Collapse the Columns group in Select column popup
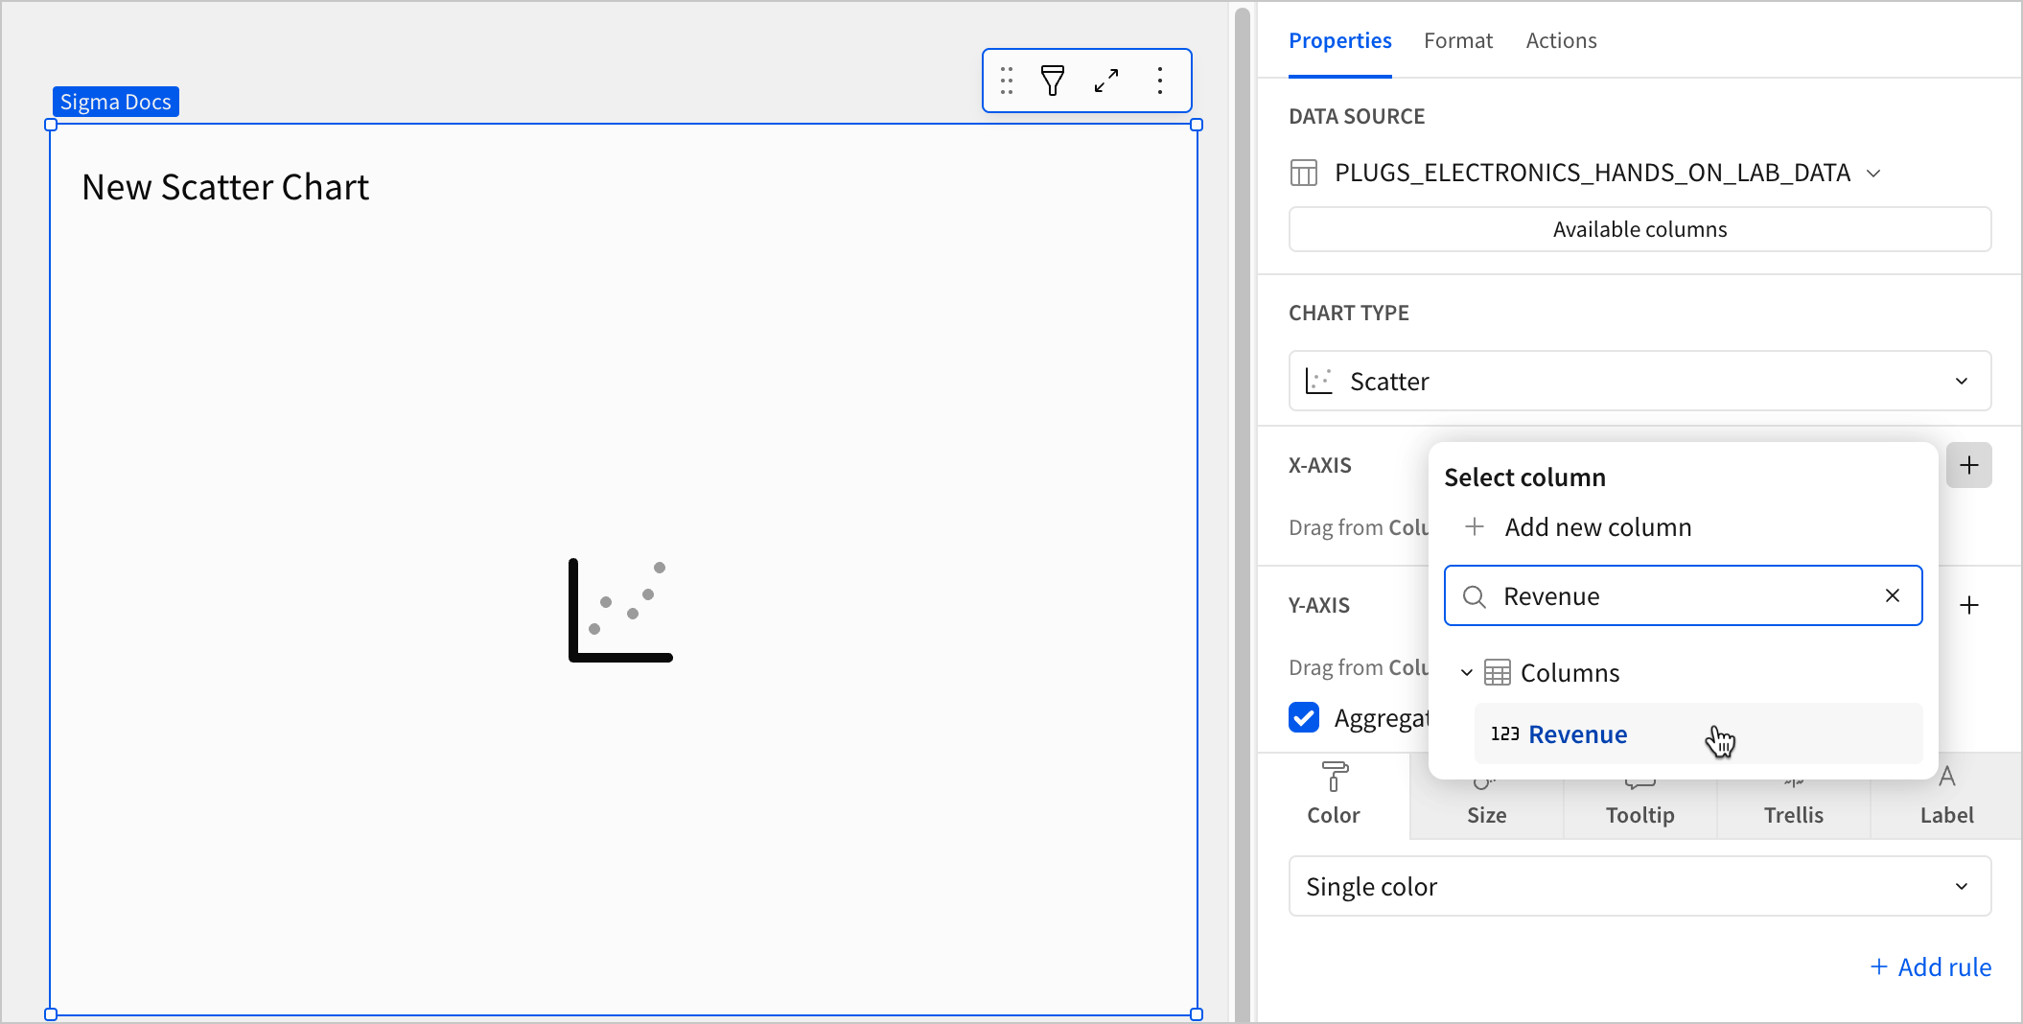 coord(1466,672)
